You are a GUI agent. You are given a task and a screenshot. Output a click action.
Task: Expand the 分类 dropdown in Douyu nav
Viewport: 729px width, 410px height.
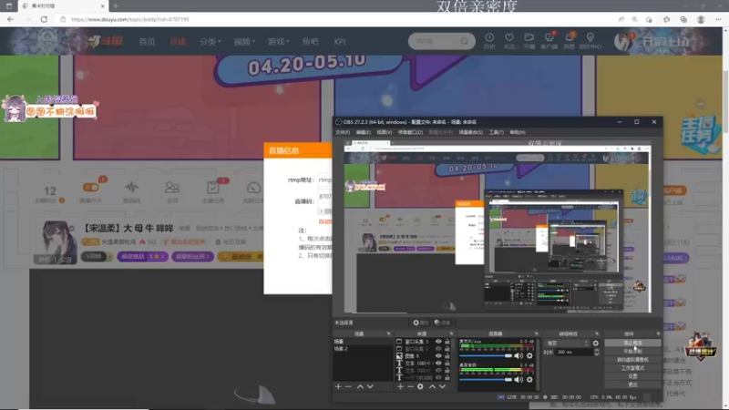tap(210, 41)
